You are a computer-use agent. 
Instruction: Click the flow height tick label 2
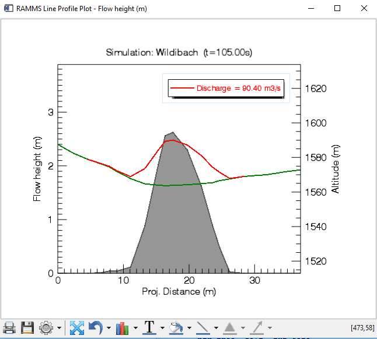51,166
